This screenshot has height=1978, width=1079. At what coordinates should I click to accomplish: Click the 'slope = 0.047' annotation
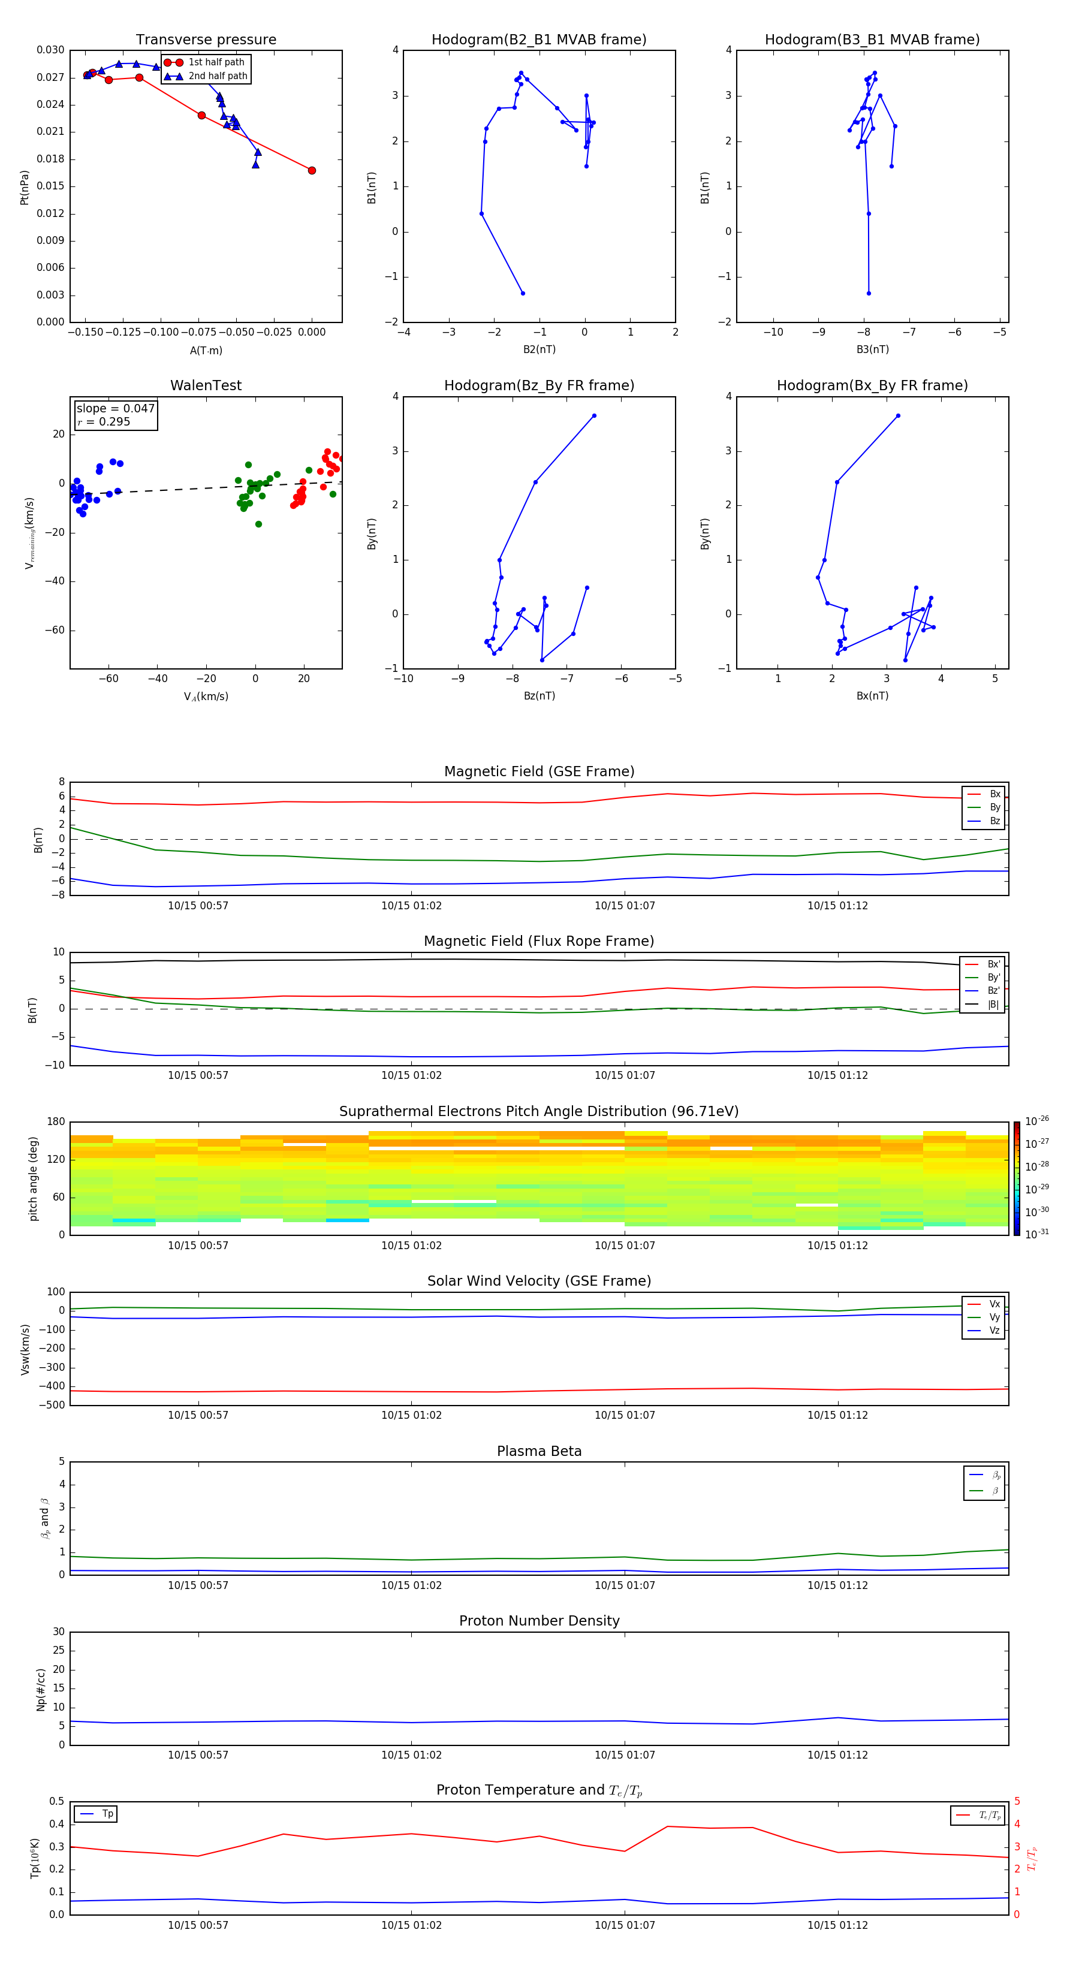[115, 409]
